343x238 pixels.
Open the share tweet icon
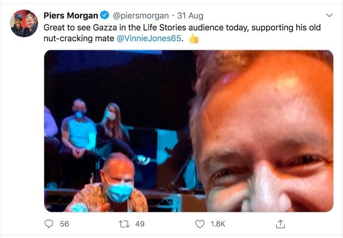pos(280,224)
